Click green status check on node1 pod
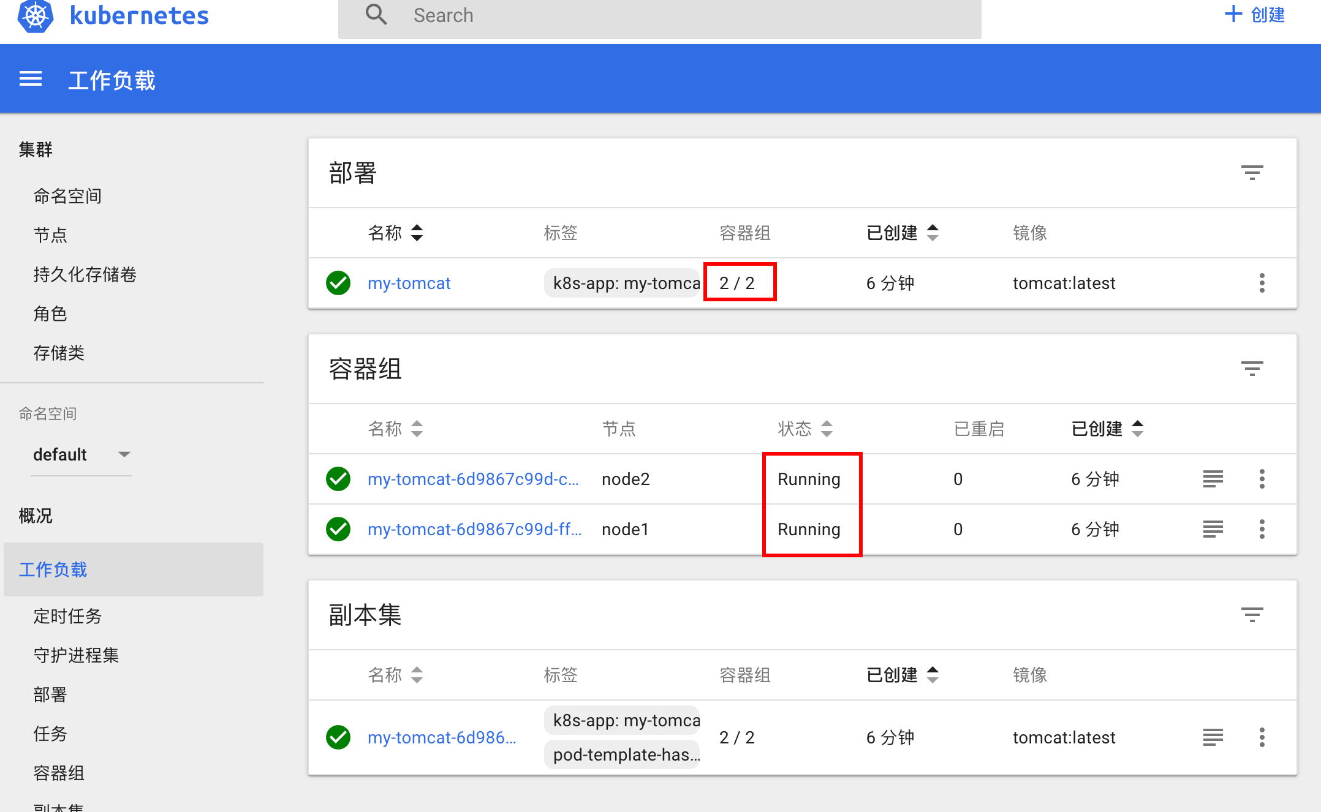The width and height of the screenshot is (1321, 812). point(338,529)
